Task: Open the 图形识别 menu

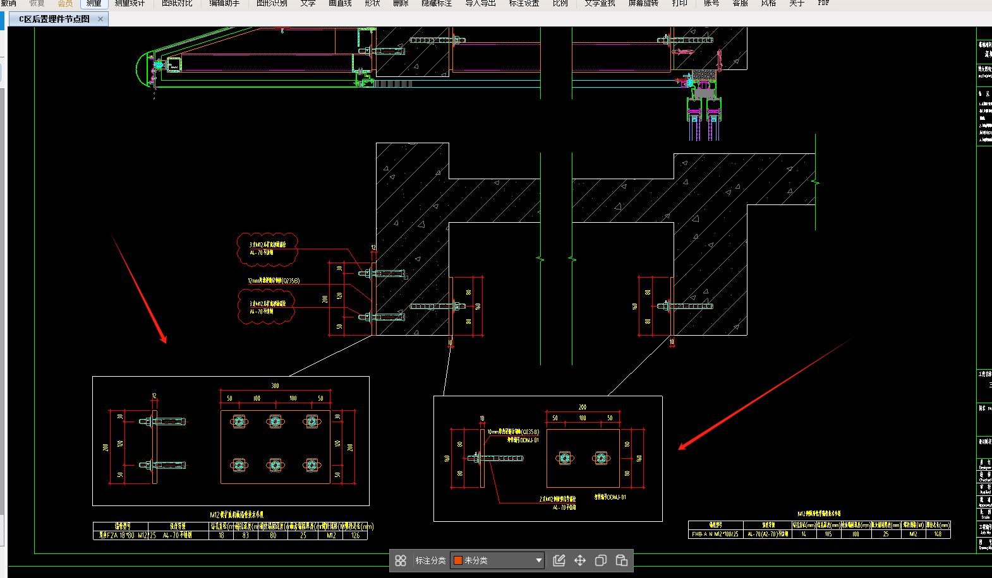Action: [x=272, y=3]
